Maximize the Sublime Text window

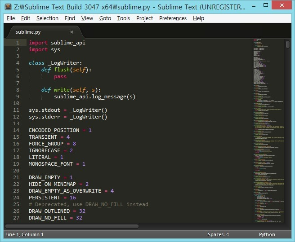coord(266,5)
